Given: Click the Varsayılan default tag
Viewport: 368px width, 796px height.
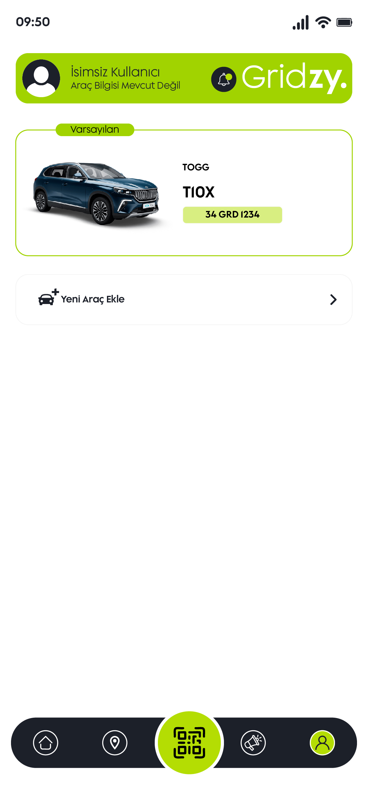Looking at the screenshot, I should coord(95,130).
